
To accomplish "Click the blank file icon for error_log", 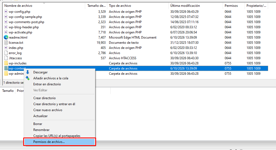I will (6, 53).
